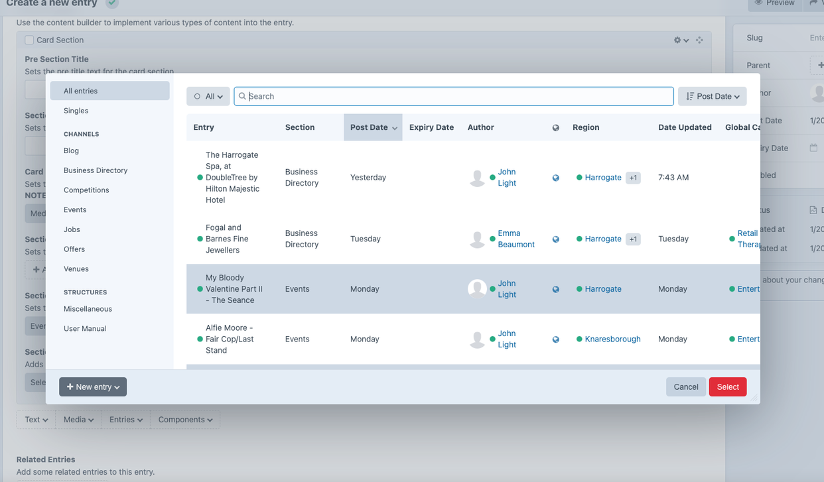Cancel the entry selection dialog

tap(685, 387)
